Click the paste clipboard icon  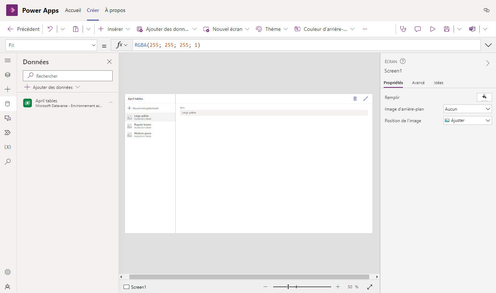point(75,29)
